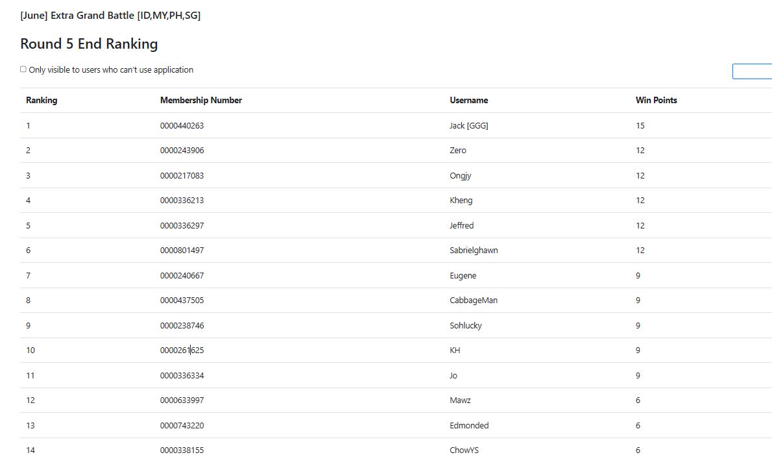Select the Round 5 End Ranking heading
Image resolution: width=772 pixels, height=455 pixels.
click(89, 44)
